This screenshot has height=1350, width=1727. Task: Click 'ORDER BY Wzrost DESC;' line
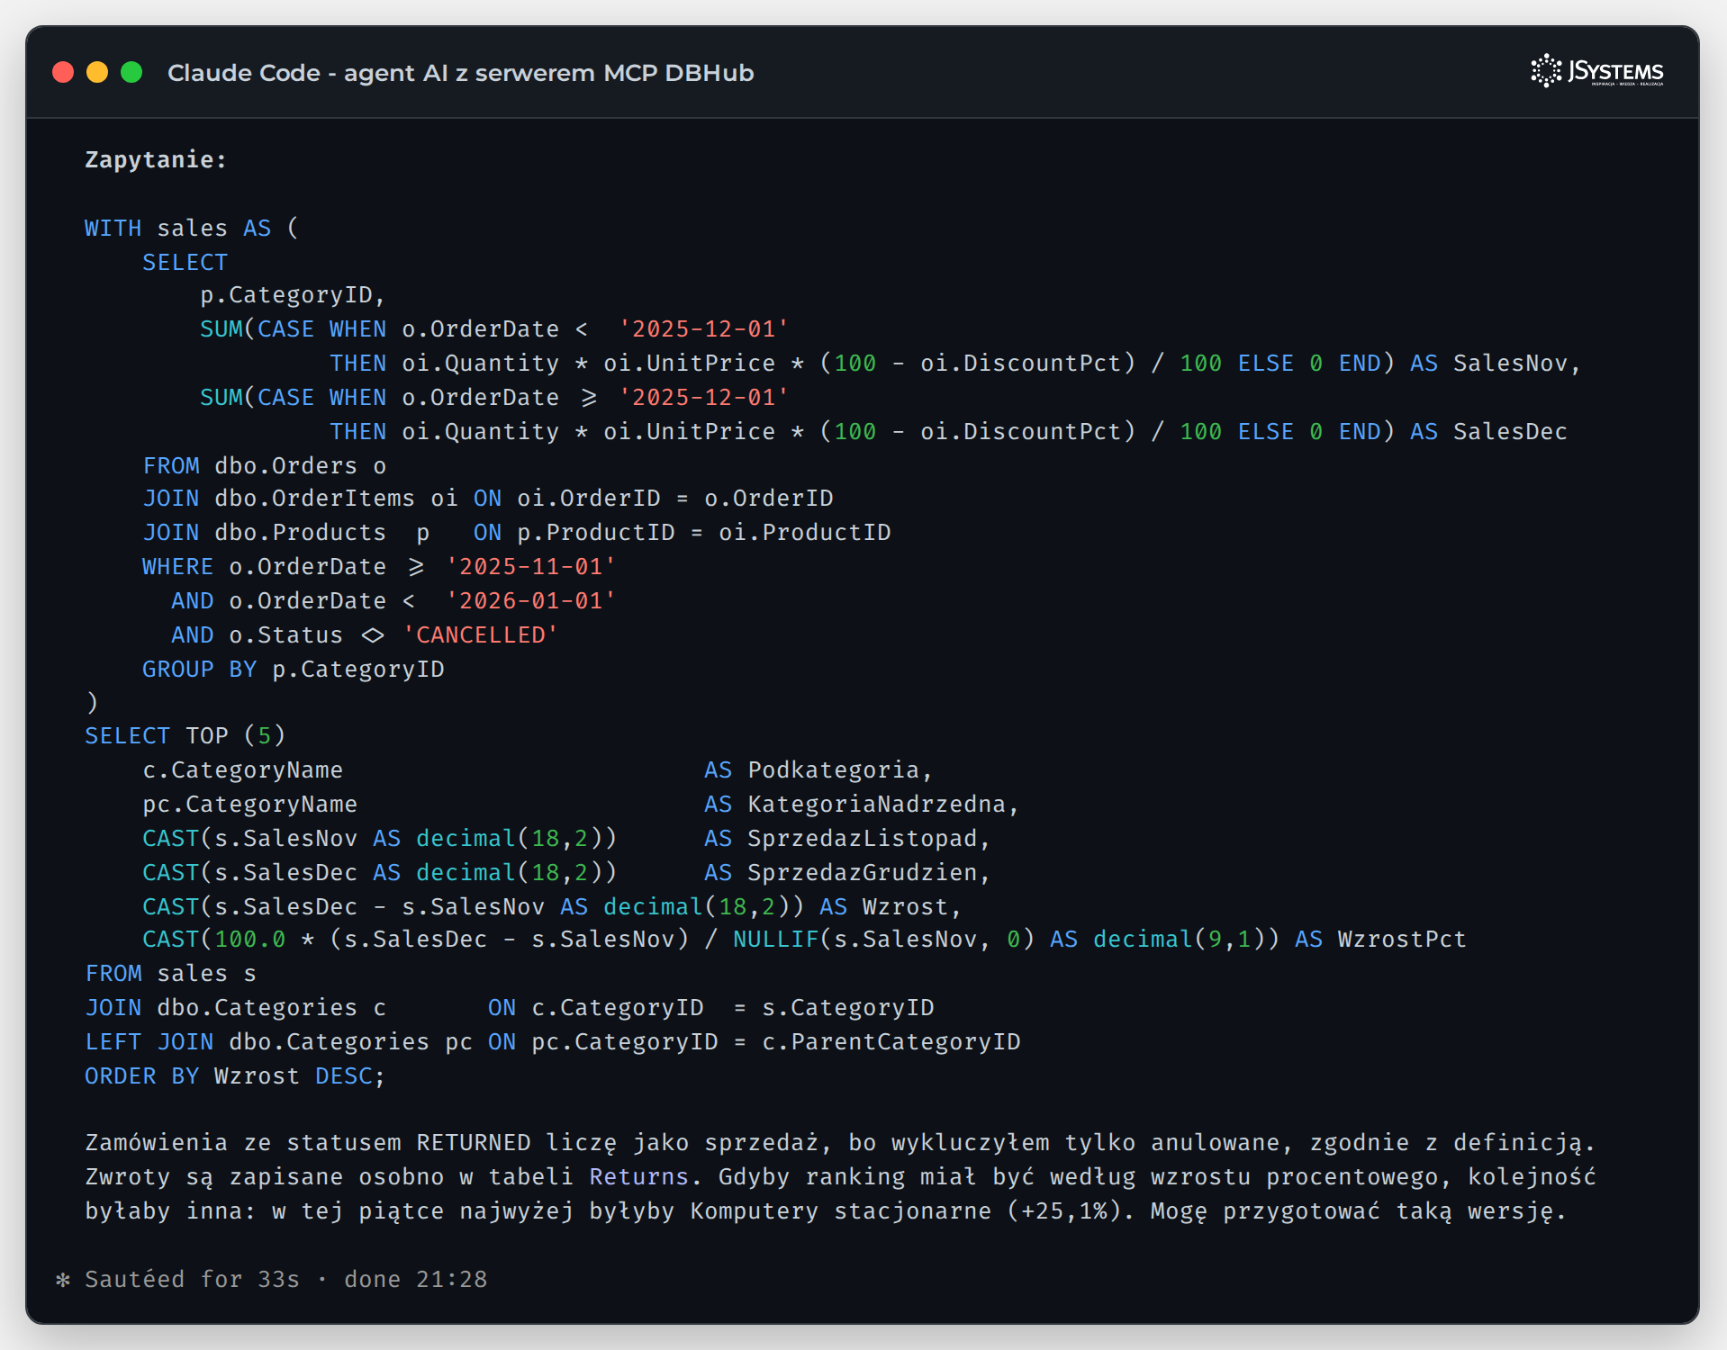coord(236,1075)
